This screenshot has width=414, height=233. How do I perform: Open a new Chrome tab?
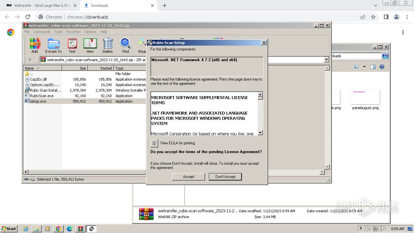tap(165, 6)
